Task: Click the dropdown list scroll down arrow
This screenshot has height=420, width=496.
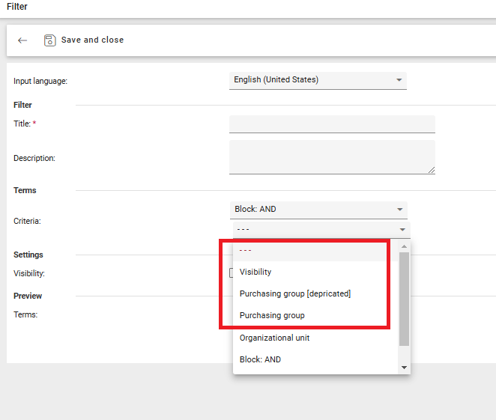Action: (x=405, y=368)
